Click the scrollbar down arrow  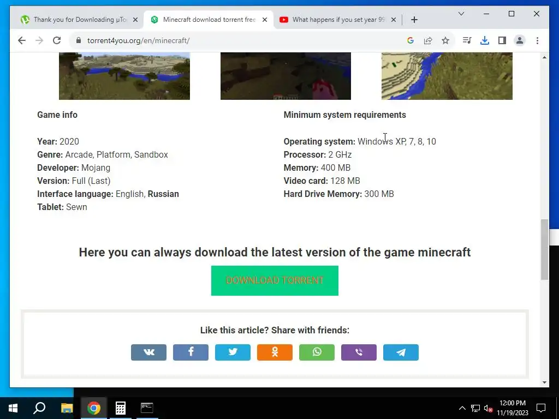544,382
